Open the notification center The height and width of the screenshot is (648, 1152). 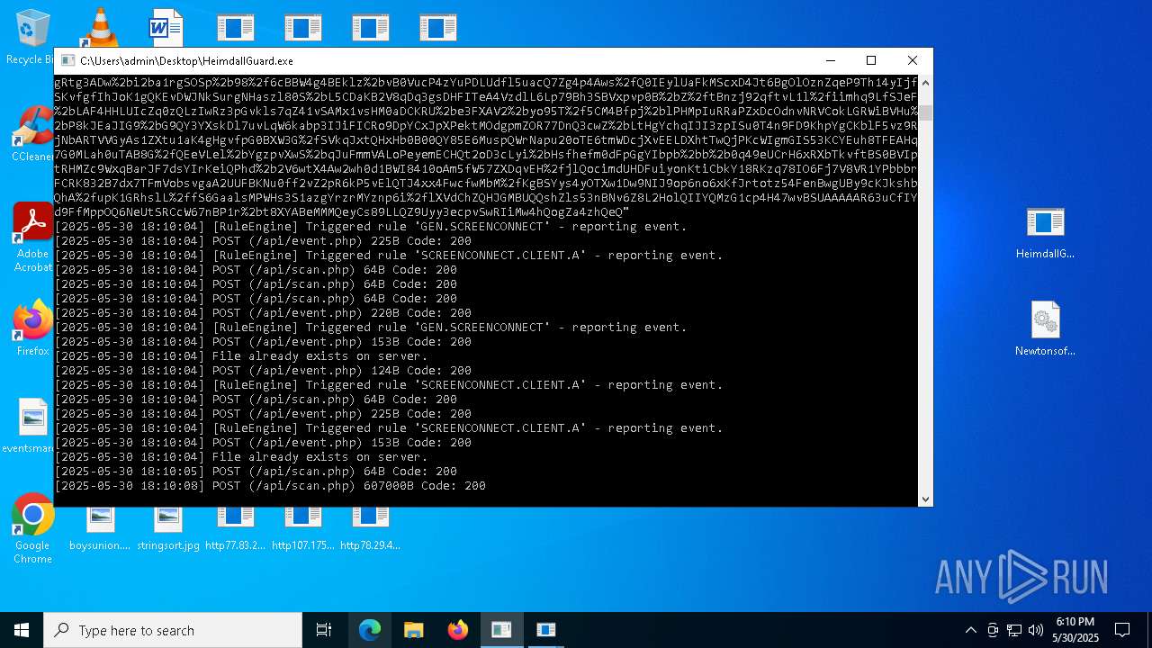1122,630
